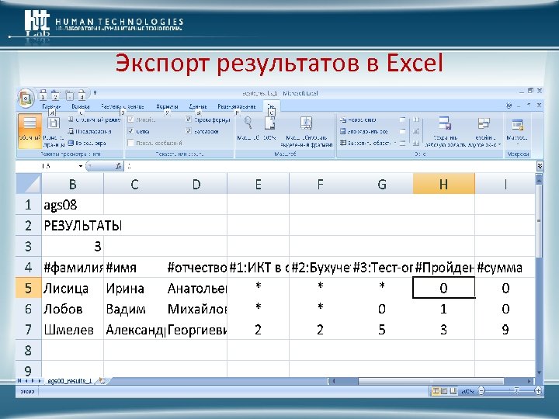The height and width of the screenshot is (419, 559).
Task: Open the Home ribbon tab
Action: point(51,106)
